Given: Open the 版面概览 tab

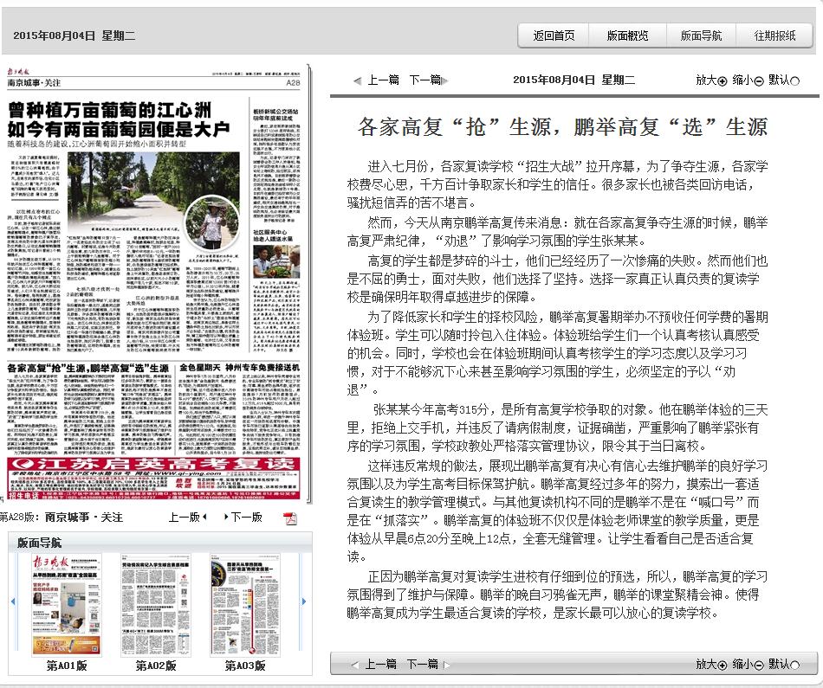Looking at the screenshot, I should pyautogui.click(x=627, y=35).
